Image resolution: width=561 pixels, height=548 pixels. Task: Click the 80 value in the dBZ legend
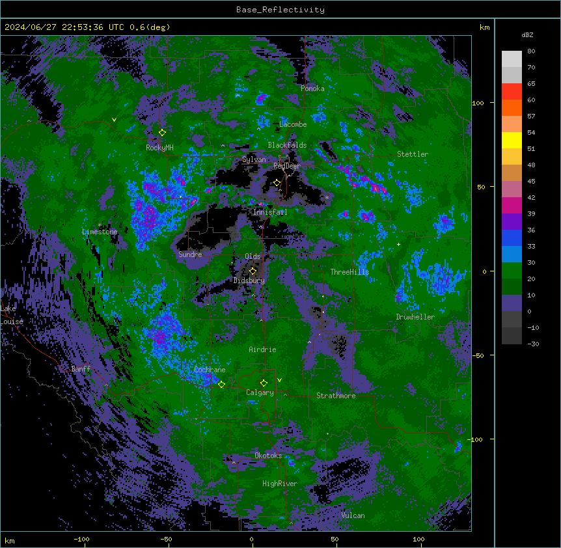531,51
